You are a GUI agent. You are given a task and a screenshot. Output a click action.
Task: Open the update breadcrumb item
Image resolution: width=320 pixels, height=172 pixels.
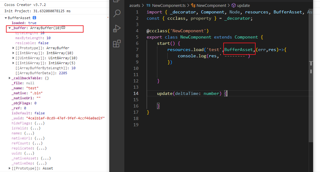(243, 6)
